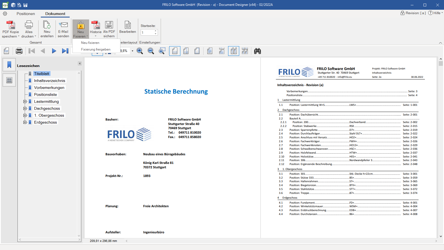Collapse the ribbon chevron
Image resolution: width=444 pixels, height=250 pixels.
pos(440,43)
